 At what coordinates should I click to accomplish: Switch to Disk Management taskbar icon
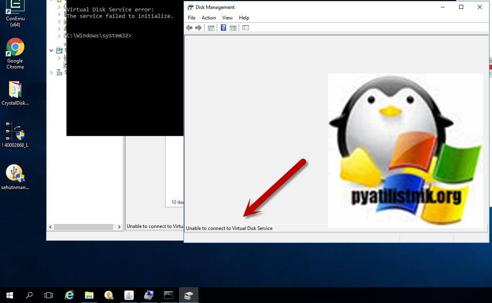coord(188,295)
